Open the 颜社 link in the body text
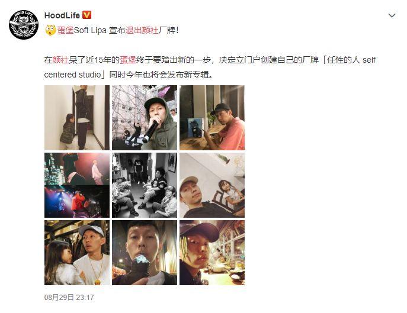The width and height of the screenshot is (407, 313). click(x=60, y=60)
